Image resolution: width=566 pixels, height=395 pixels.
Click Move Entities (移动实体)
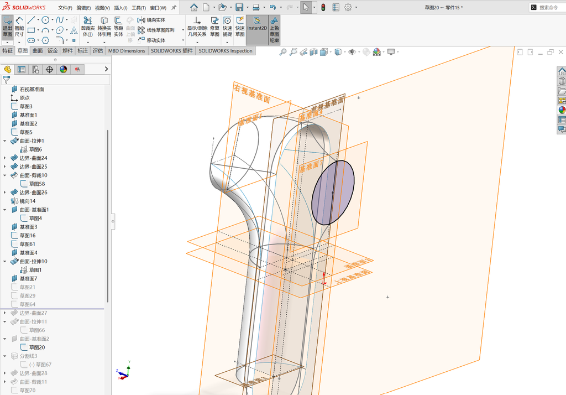pyautogui.click(x=151, y=40)
